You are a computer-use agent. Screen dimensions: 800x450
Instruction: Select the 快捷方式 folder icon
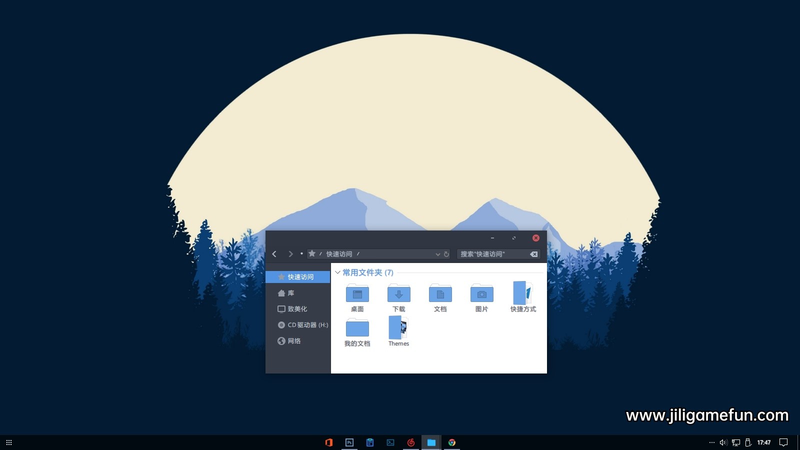523,292
